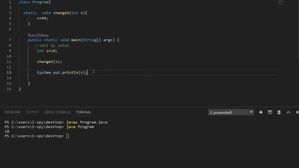Click 'changeX(int x){' declaration on line 3

[70, 13]
